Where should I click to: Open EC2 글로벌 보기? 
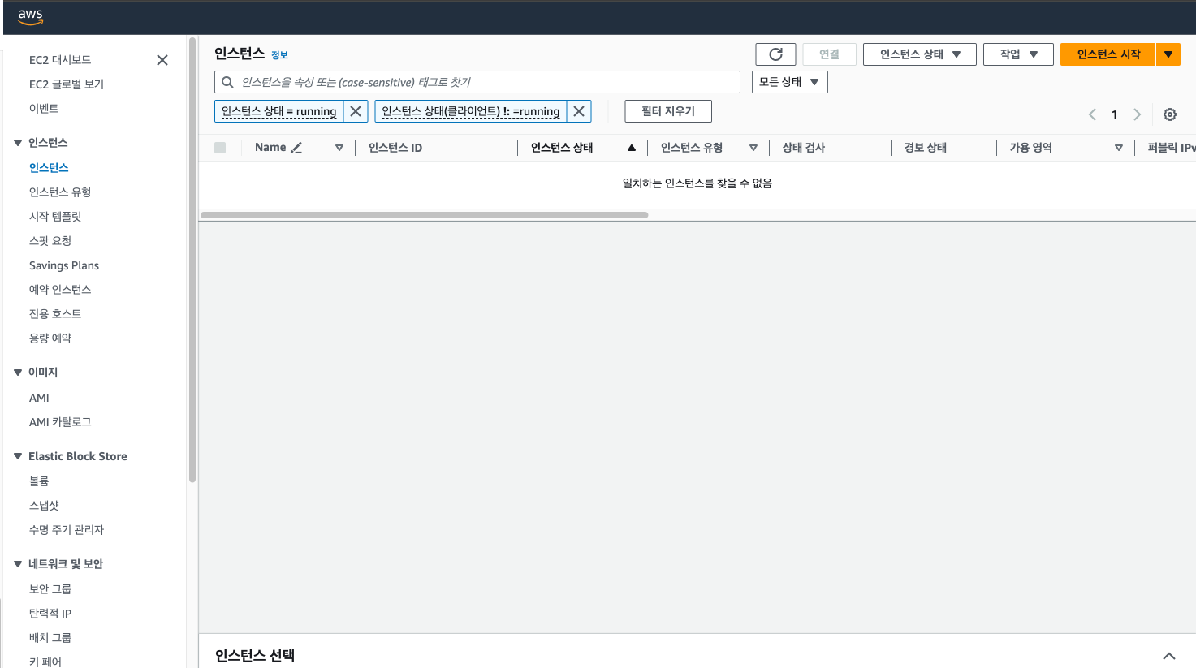(x=67, y=84)
